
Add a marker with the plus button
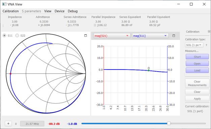8,124
